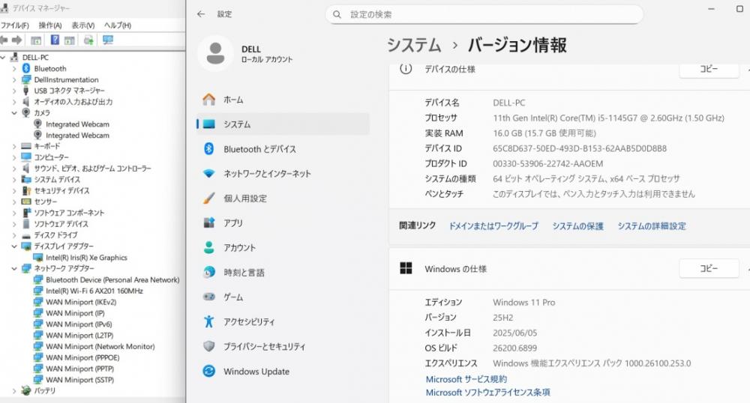This screenshot has width=750, height=403.
Task: Expand the システム デバイス node
Action: [x=14, y=180]
